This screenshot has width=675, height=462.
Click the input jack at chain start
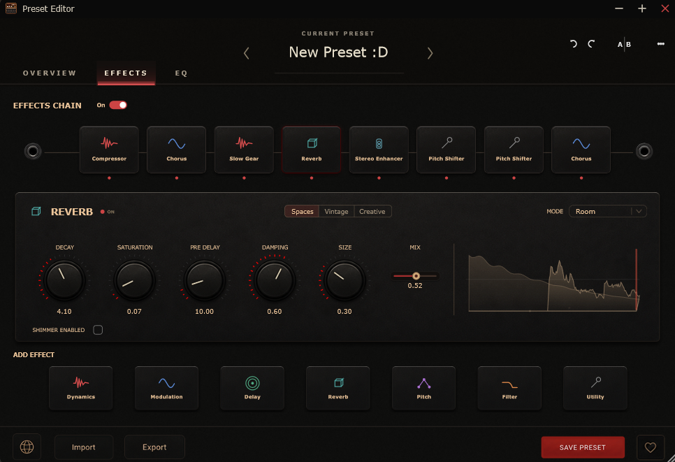33,151
